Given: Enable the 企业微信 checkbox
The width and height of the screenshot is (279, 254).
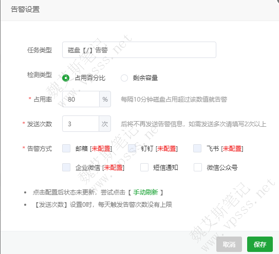Looking at the screenshot, I should (x=66, y=167).
